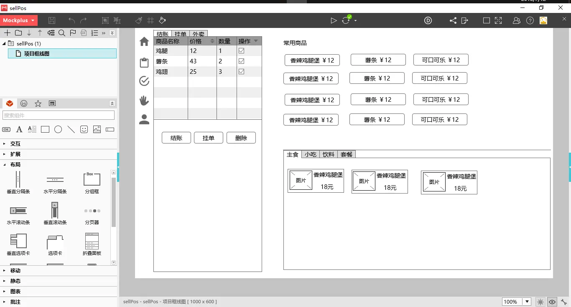
Task: Expand the 批注 category
Action: [59, 302]
